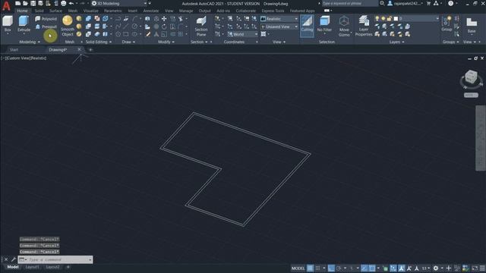This screenshot has width=486, height=273.
Task: Switch to the Solid ribbon tab
Action: click(39, 11)
